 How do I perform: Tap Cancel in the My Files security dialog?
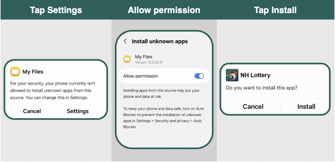32,111
